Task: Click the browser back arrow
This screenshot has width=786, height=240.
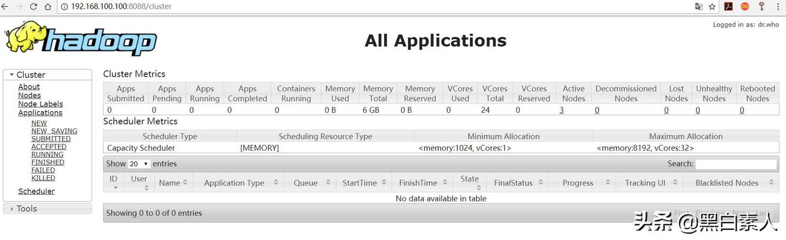Action: [5, 7]
